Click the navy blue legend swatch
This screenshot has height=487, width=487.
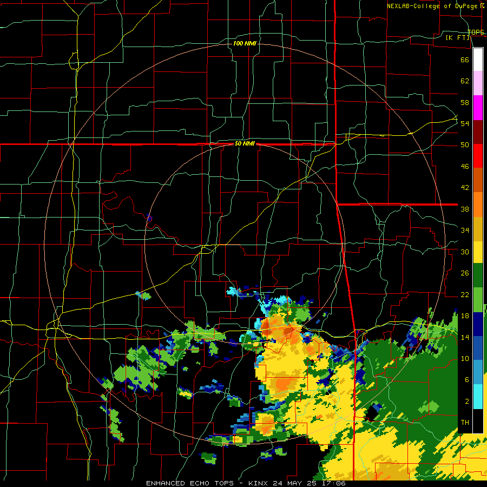pyautogui.click(x=478, y=324)
